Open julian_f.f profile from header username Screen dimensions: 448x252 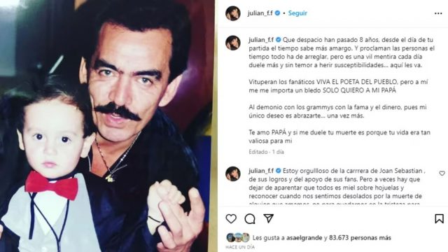click(x=260, y=13)
